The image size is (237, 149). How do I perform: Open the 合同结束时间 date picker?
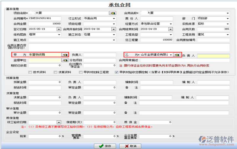pyautogui.click(x=170, y=29)
